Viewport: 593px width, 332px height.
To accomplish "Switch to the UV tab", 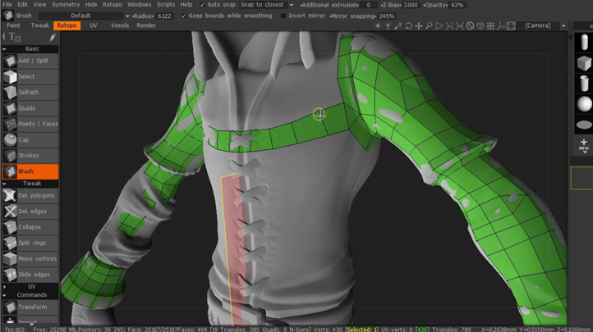I will click(93, 25).
